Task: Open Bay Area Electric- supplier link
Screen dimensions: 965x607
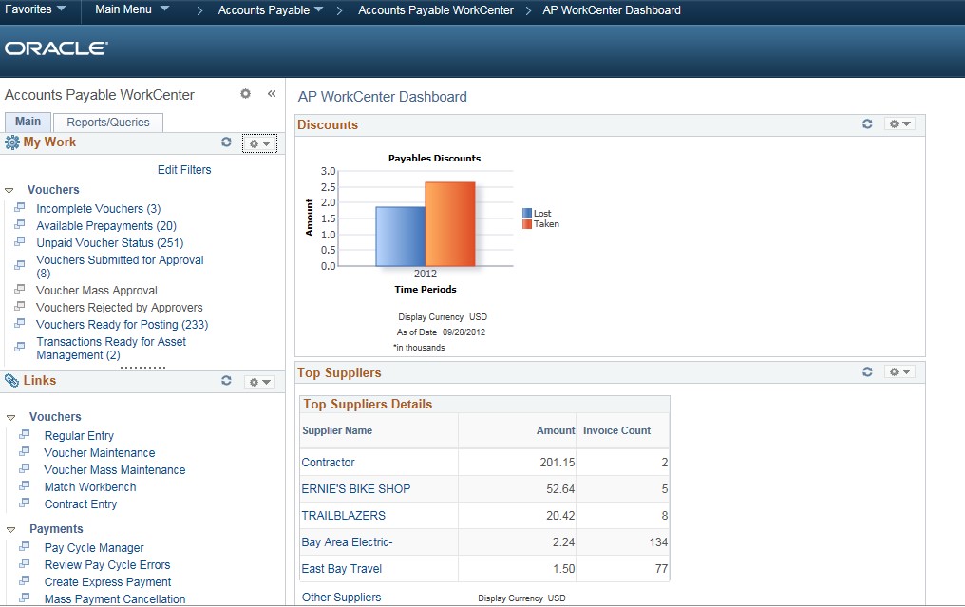Action: tap(347, 542)
